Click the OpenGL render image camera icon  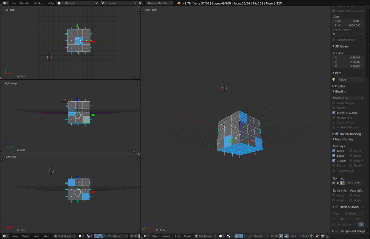pos(323,236)
